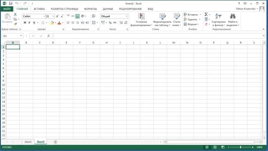This screenshot has height=151, width=268.
Task: Switch to the ФОРМУЛЫ tab
Action: click(x=90, y=9)
